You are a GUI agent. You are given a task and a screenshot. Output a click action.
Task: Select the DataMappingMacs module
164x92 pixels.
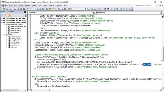pyautogui.click(x=16, y=39)
